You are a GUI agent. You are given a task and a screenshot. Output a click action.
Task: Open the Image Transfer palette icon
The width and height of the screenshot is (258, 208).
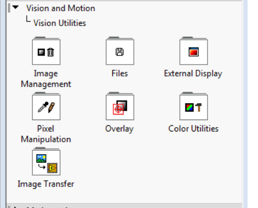click(x=46, y=162)
